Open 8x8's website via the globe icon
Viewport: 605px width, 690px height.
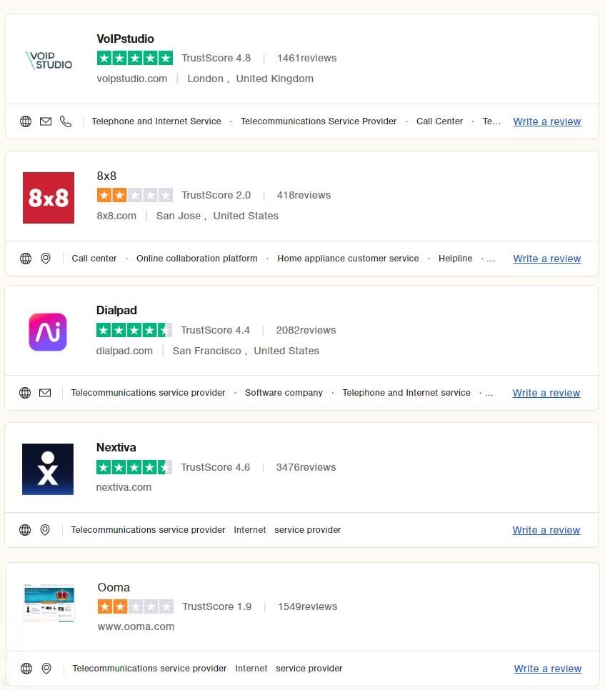coord(26,259)
